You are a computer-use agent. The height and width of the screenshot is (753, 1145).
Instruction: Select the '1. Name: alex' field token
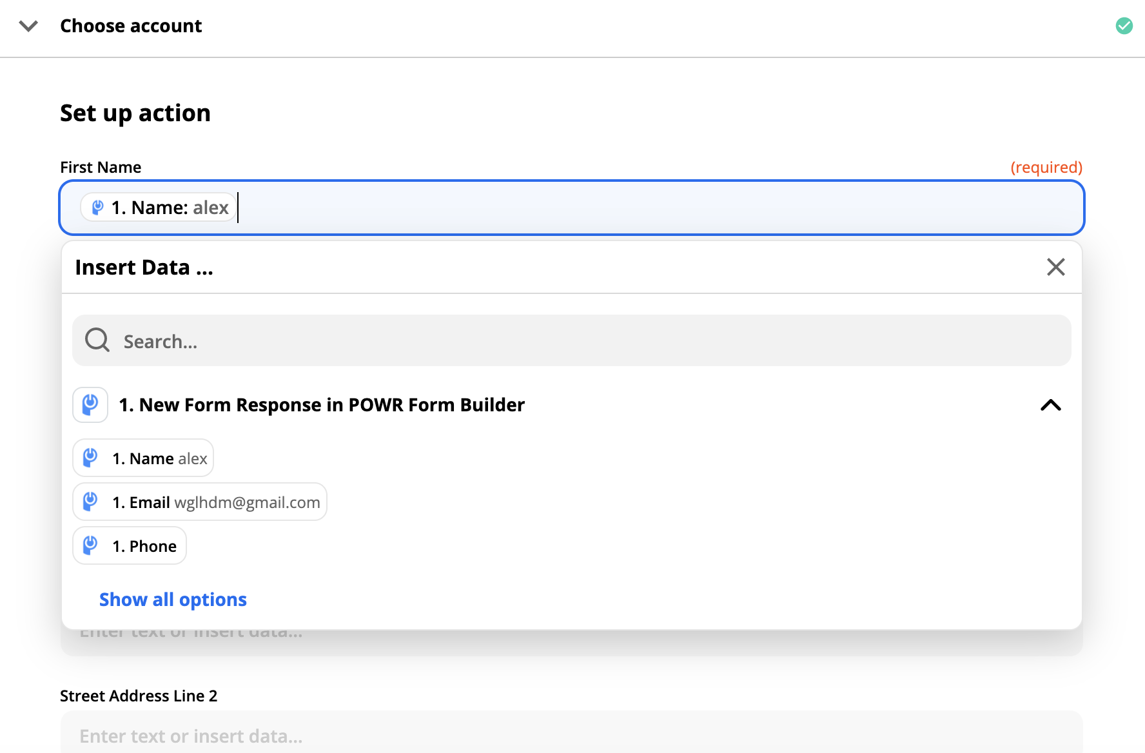click(x=159, y=207)
